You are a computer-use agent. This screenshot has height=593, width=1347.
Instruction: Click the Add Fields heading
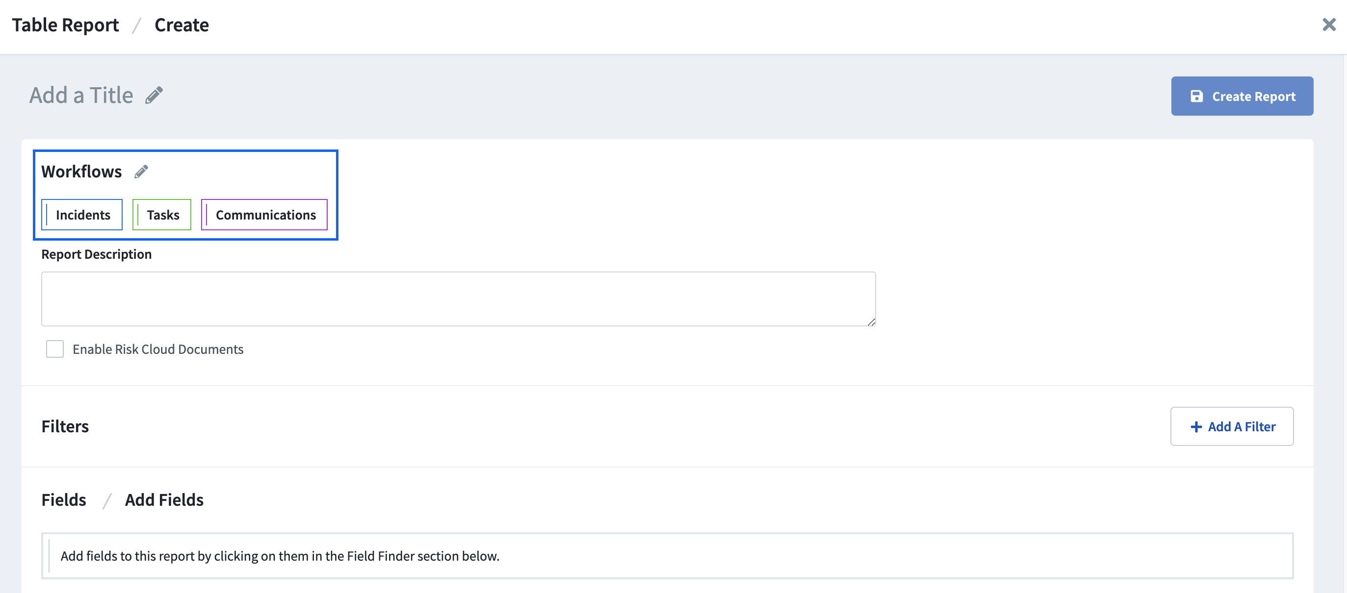pyautogui.click(x=164, y=499)
